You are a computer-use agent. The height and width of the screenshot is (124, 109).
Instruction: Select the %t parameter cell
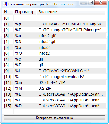tap(18, 71)
